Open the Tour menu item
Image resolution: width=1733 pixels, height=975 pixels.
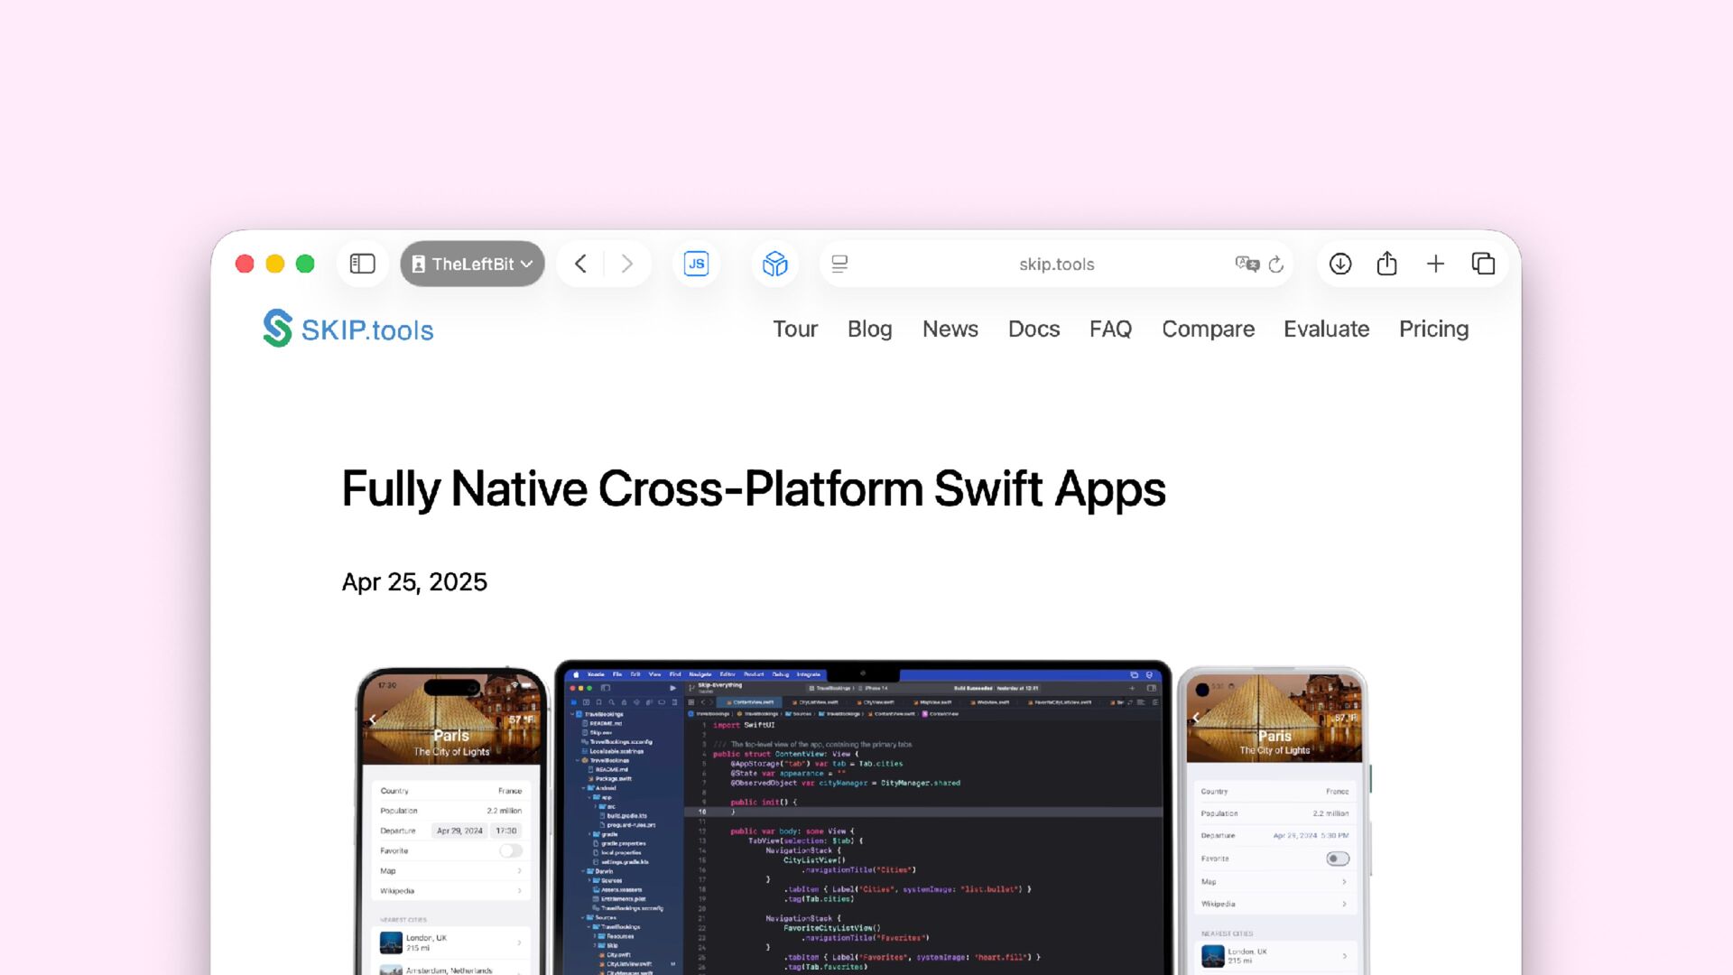click(794, 329)
